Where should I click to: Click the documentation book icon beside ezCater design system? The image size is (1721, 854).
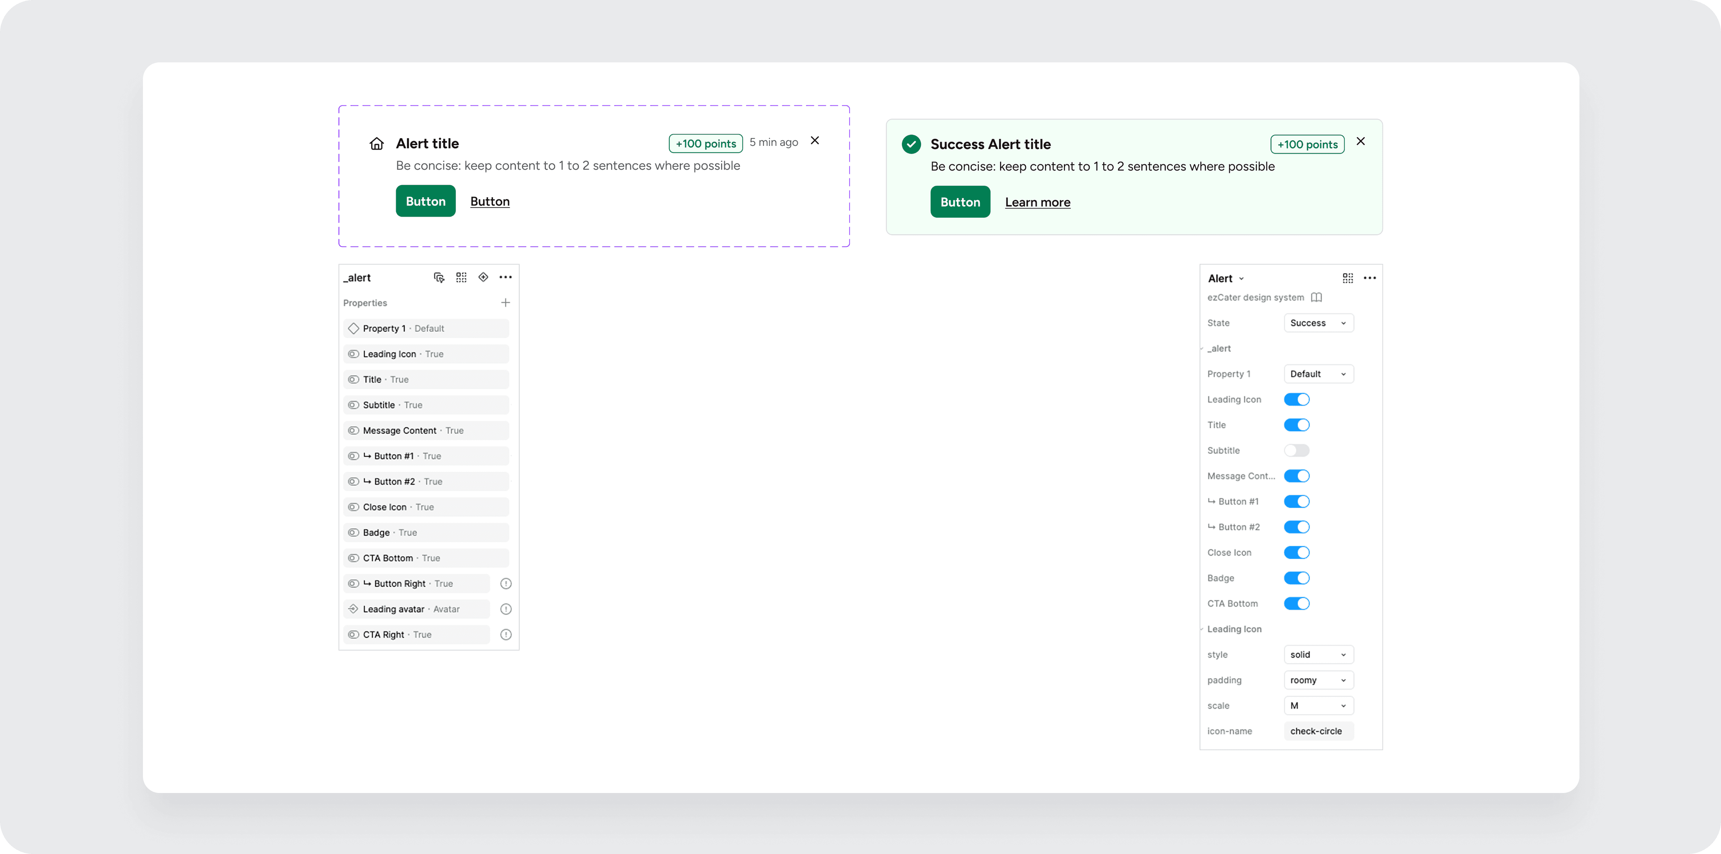tap(1316, 298)
